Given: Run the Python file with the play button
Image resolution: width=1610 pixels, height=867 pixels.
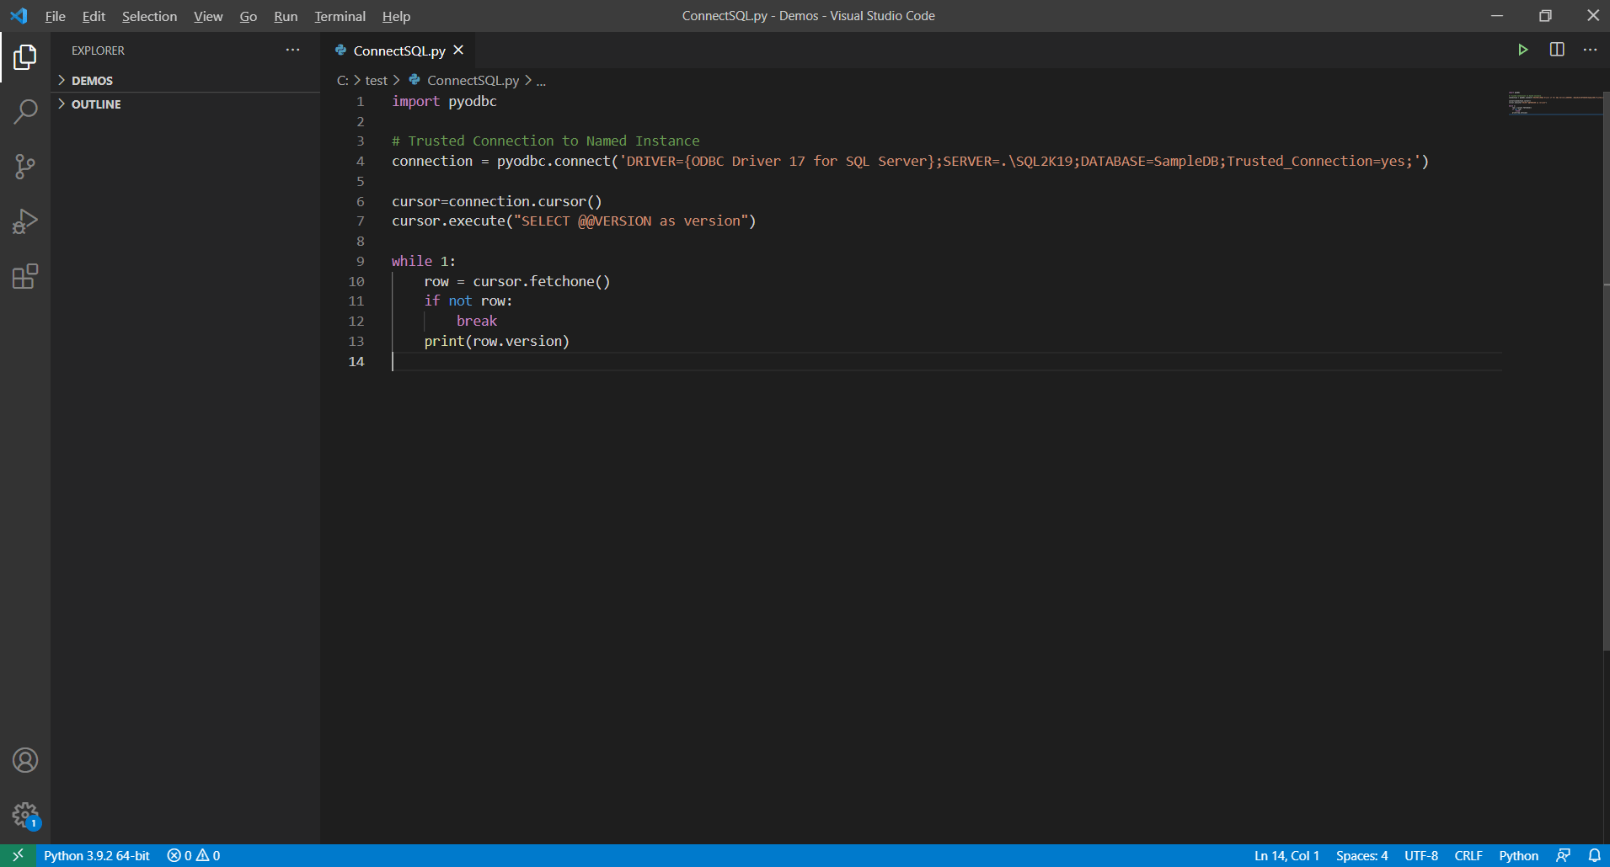Looking at the screenshot, I should [1524, 50].
